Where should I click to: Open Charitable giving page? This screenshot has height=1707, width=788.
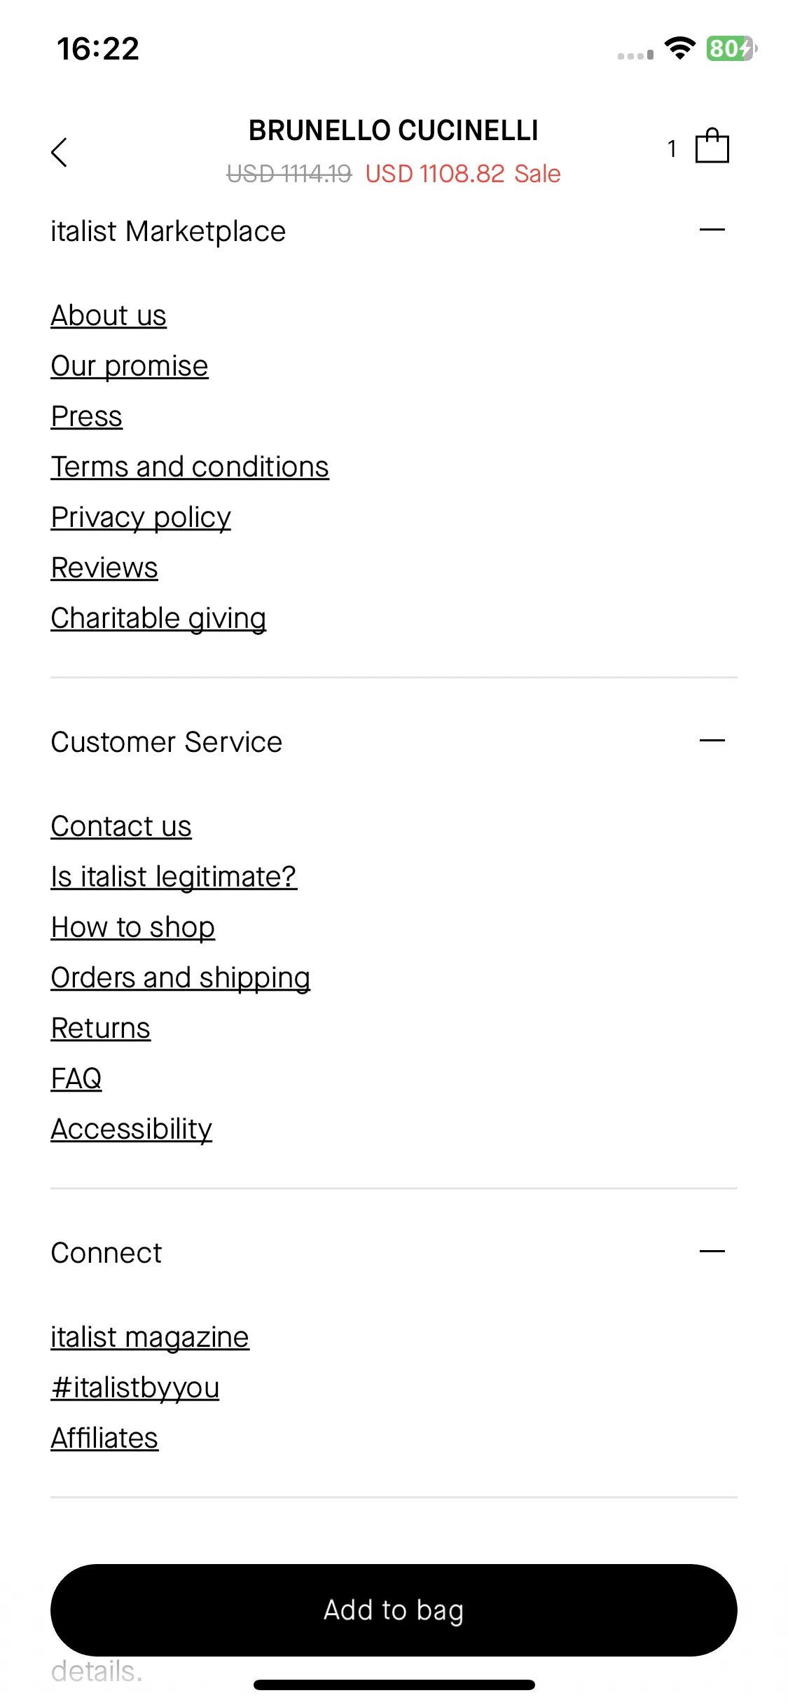click(158, 618)
